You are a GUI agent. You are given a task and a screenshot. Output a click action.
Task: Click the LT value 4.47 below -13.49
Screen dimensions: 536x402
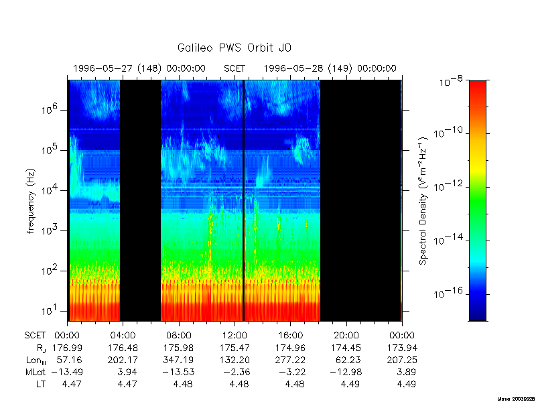72,384
